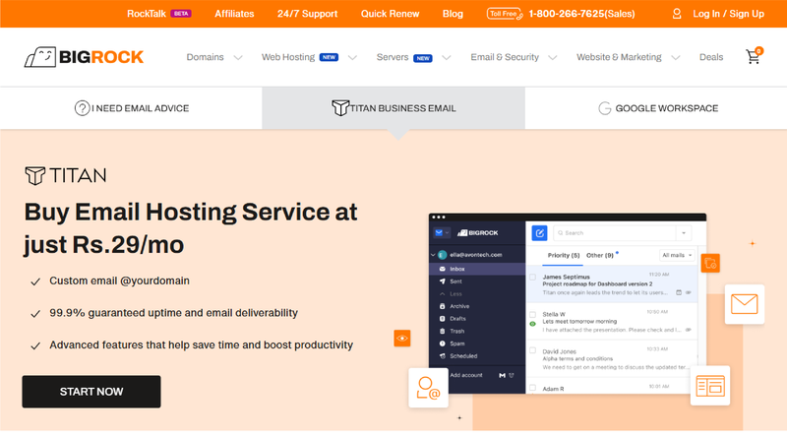787x438 pixels.
Task: Click the mail icon at sidebar top
Action: 439,232
